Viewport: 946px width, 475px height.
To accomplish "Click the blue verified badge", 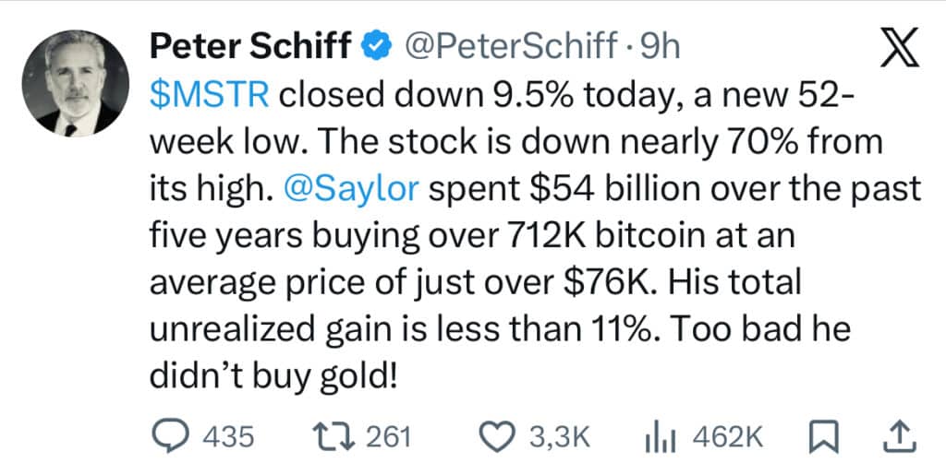I will tap(376, 44).
